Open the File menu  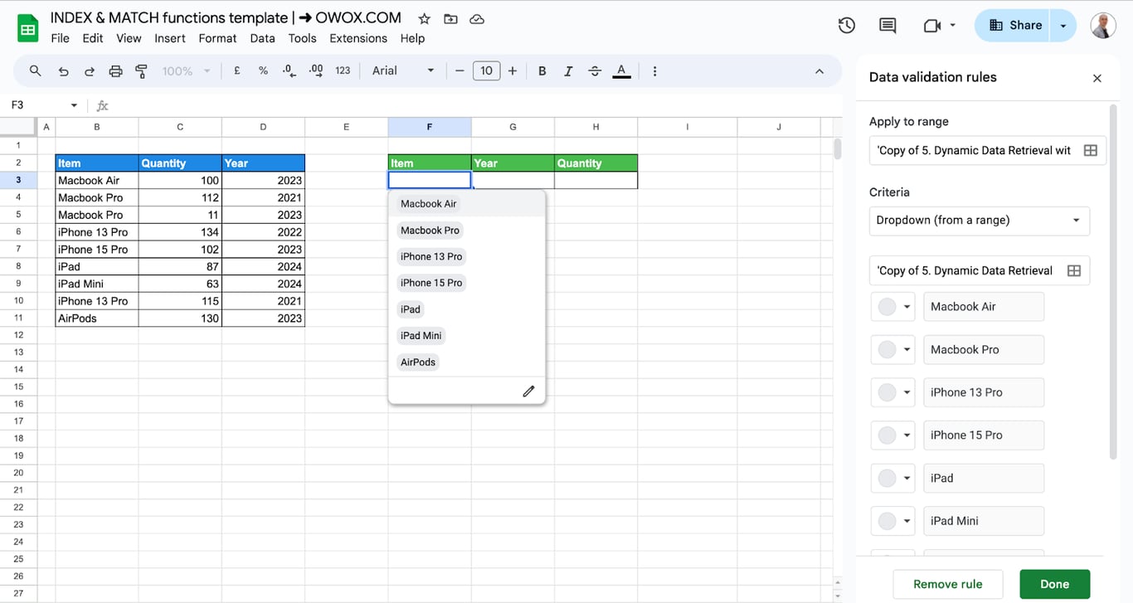pos(60,38)
